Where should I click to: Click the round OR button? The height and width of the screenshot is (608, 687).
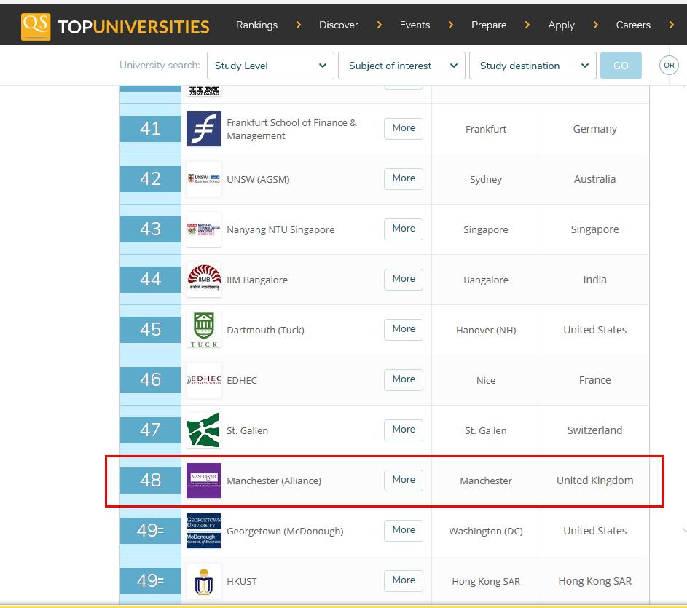669,66
